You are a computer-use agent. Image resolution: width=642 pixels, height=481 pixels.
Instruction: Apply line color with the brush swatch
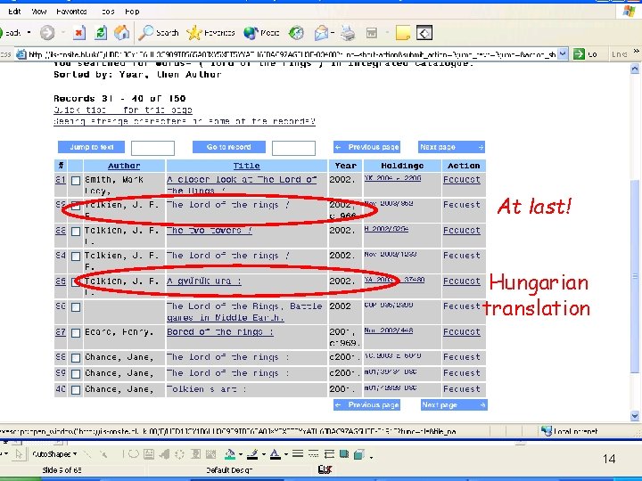[253, 454]
